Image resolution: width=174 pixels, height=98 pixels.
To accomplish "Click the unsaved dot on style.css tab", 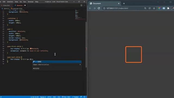I will pyautogui.click(x=25, y=5).
